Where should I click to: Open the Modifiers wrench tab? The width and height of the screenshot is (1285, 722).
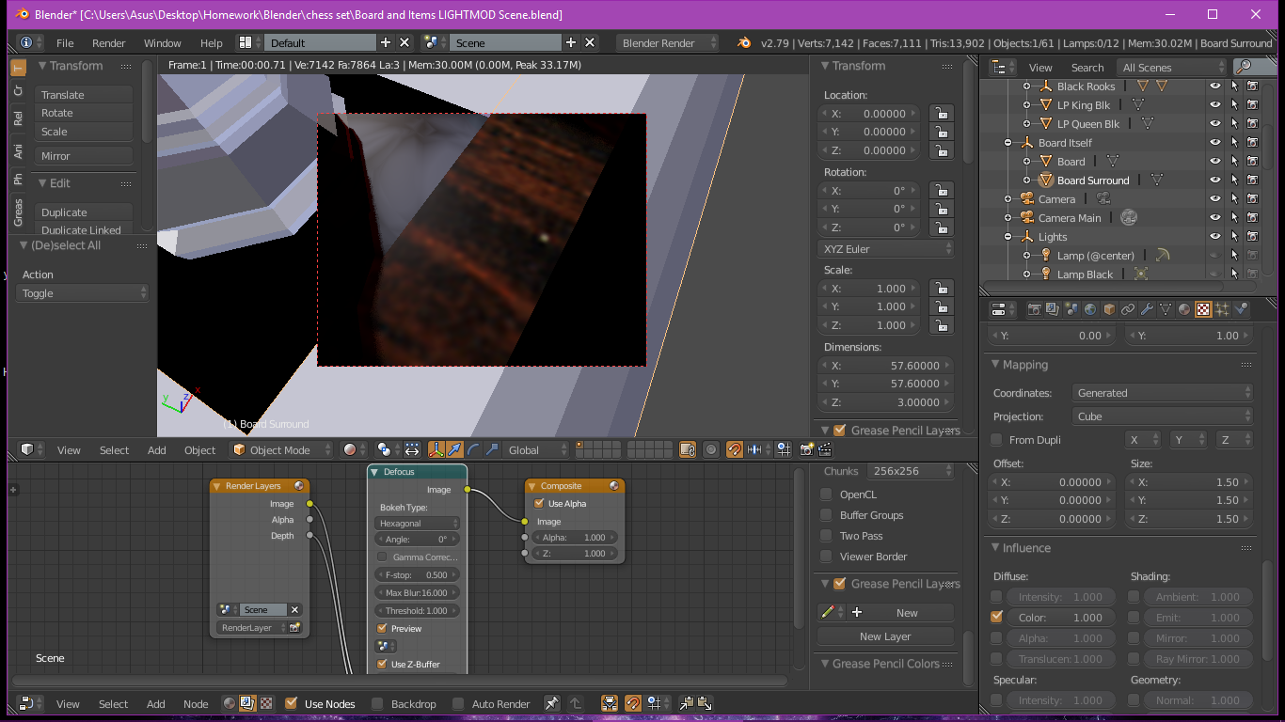1147,309
